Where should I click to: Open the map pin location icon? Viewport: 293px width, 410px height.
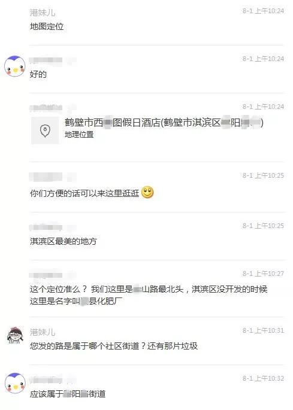pos(45,130)
